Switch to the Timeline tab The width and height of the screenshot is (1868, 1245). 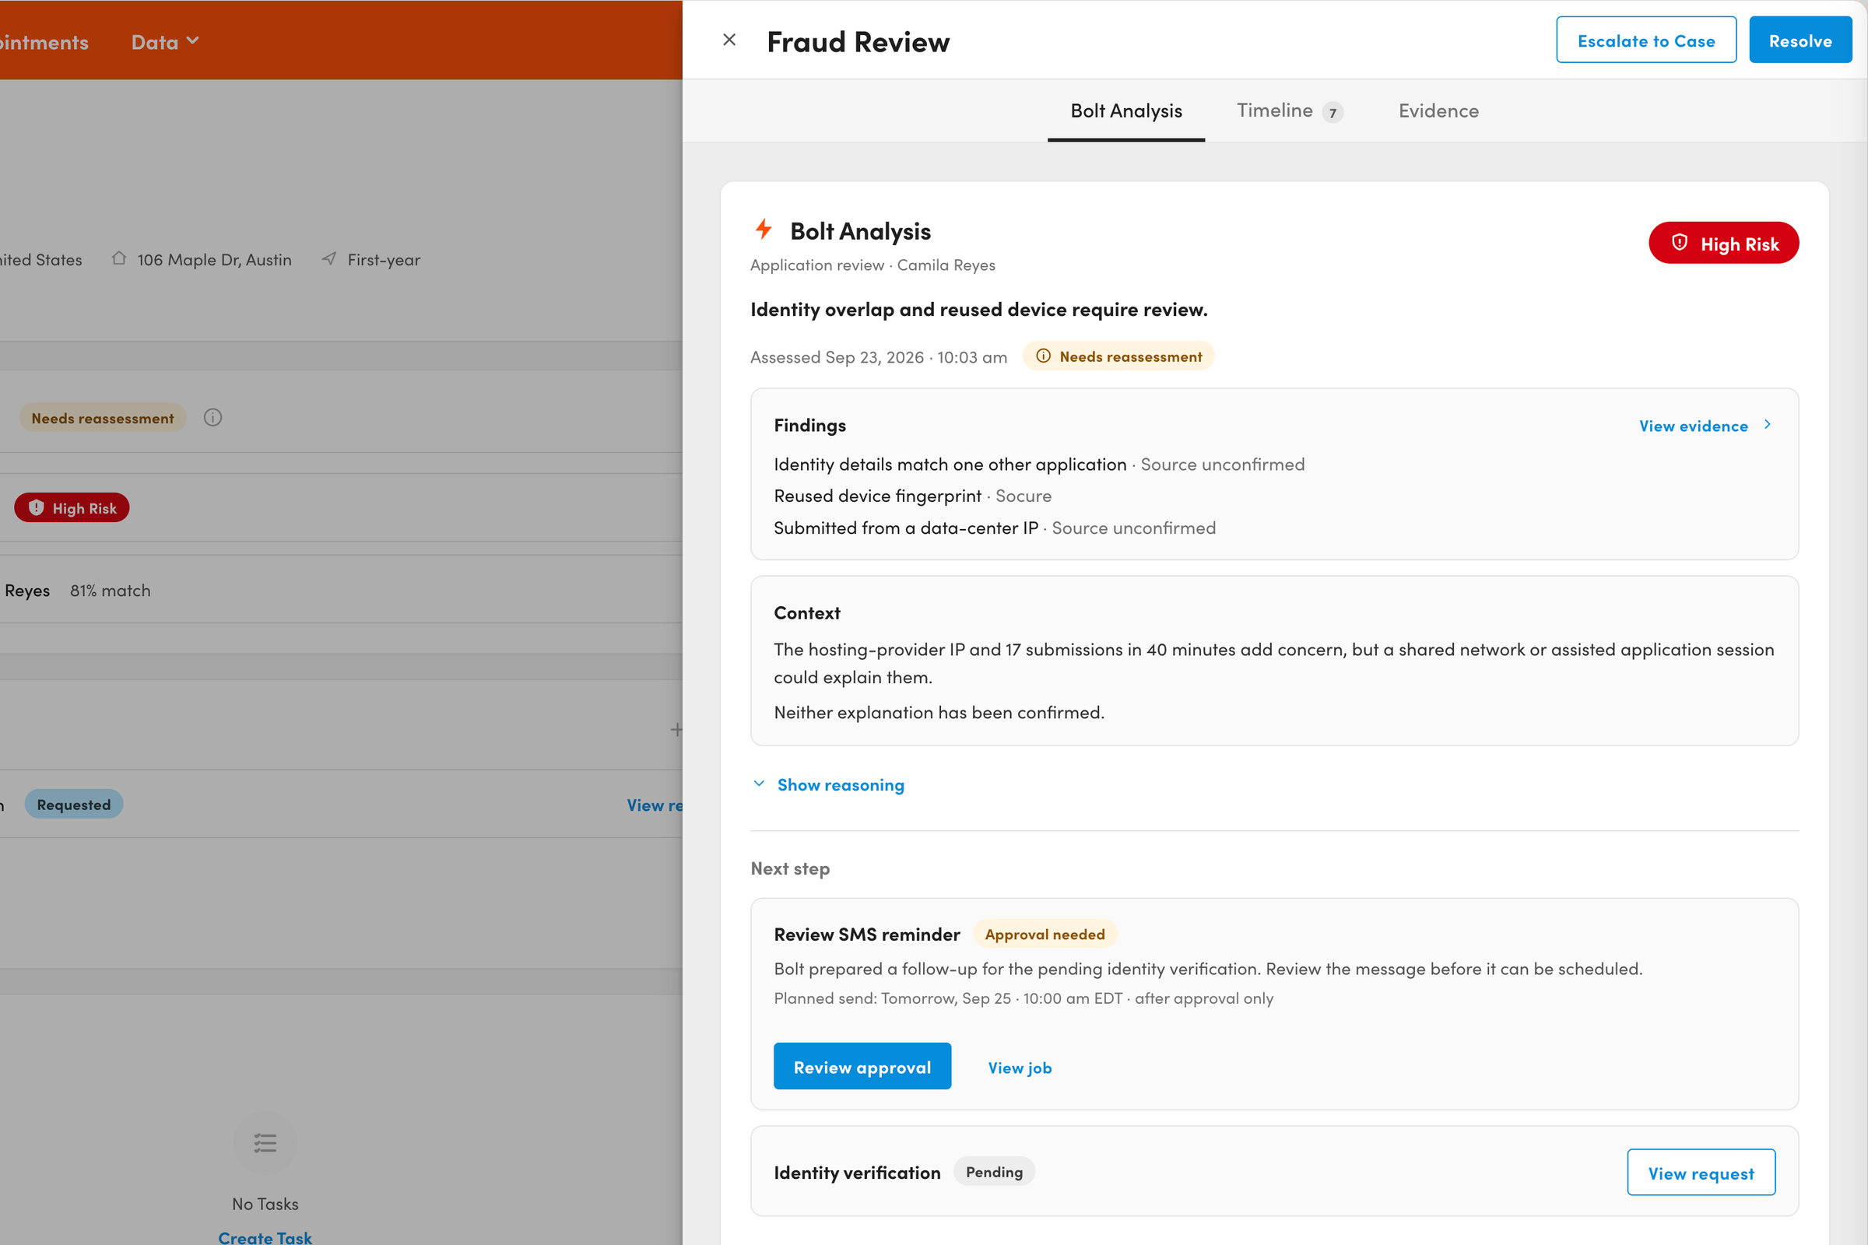coord(1290,110)
